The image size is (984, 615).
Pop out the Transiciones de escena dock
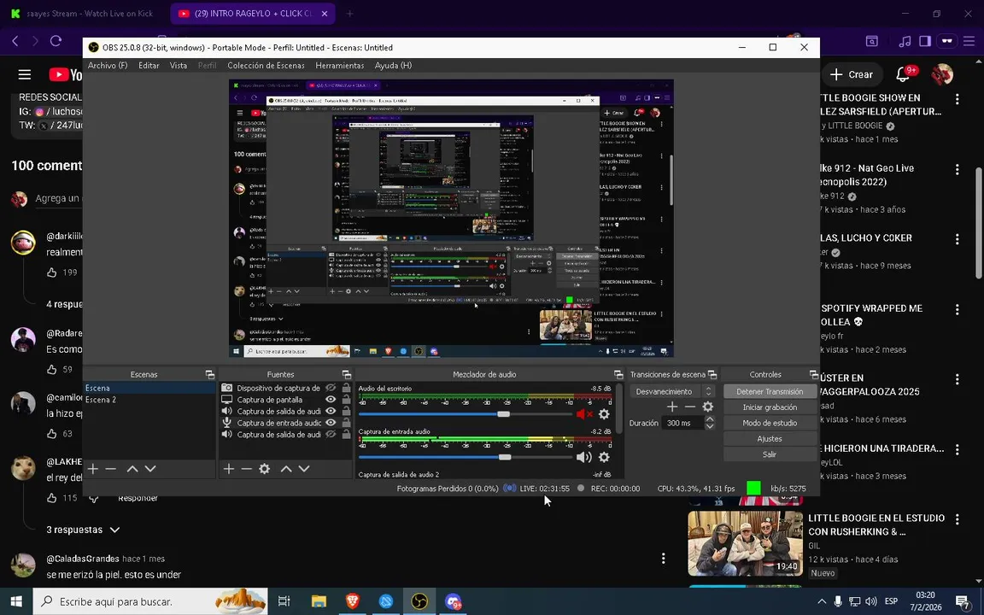[712, 375]
